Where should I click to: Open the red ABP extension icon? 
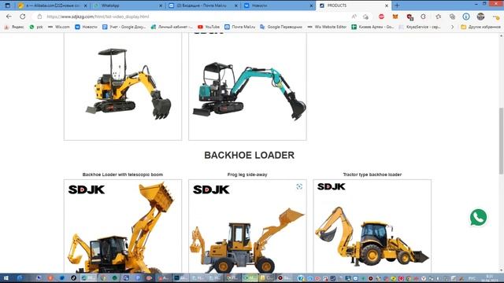(381, 17)
